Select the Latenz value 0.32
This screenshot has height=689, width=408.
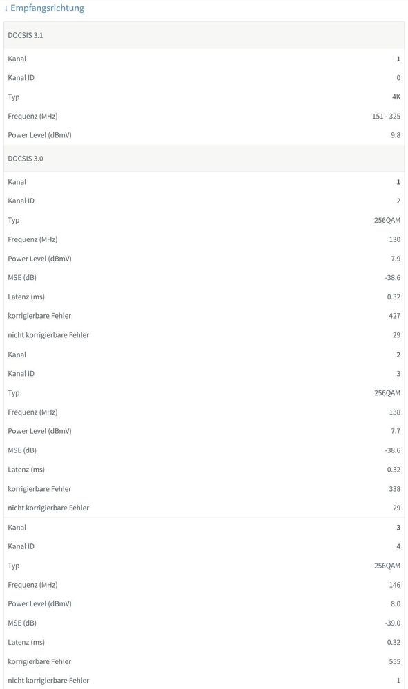click(392, 297)
